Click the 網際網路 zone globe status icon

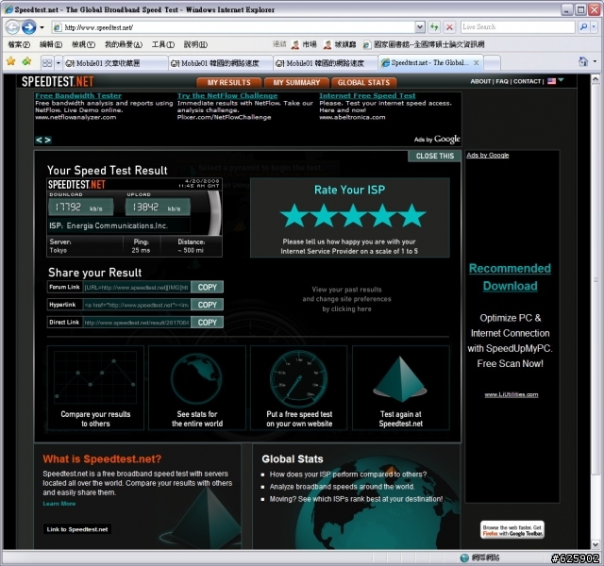(x=464, y=558)
